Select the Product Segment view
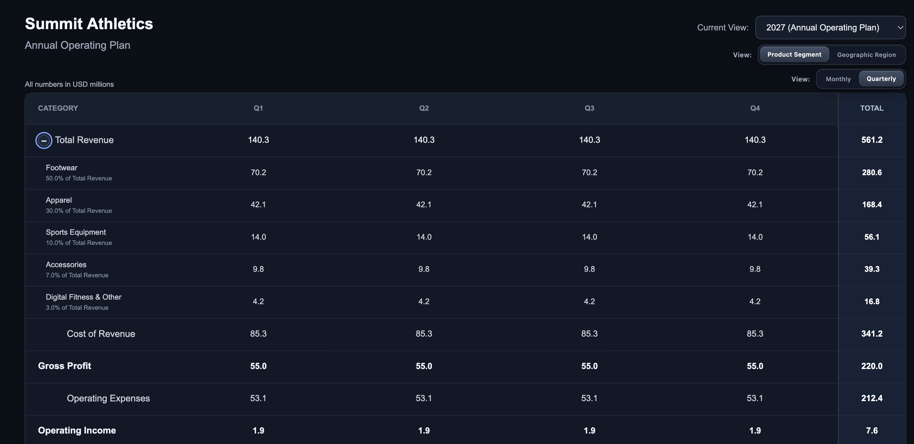This screenshot has height=444, width=914. click(794, 55)
